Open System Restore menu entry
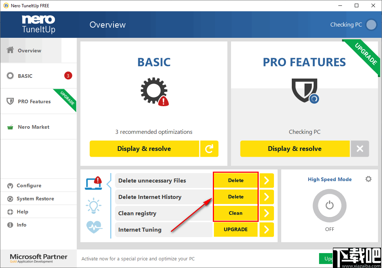 coord(39,199)
